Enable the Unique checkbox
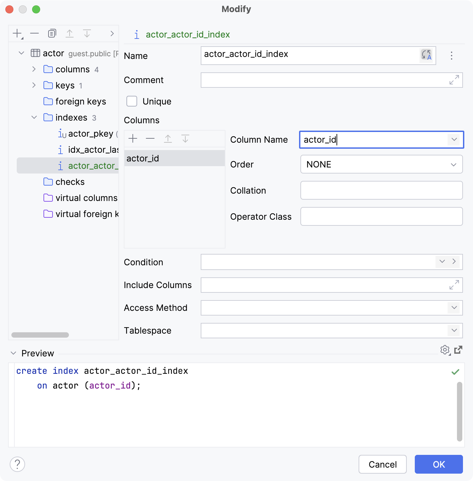The width and height of the screenshot is (473, 481). 132,101
